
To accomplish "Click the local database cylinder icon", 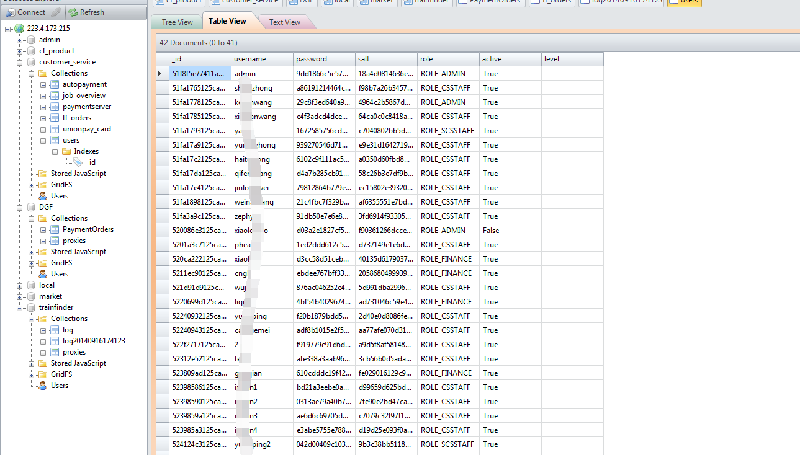I will pos(31,285).
